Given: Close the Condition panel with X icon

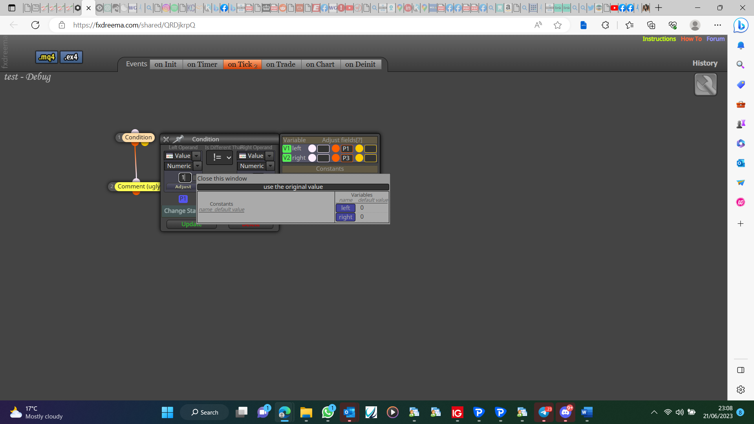Looking at the screenshot, I should [x=166, y=139].
